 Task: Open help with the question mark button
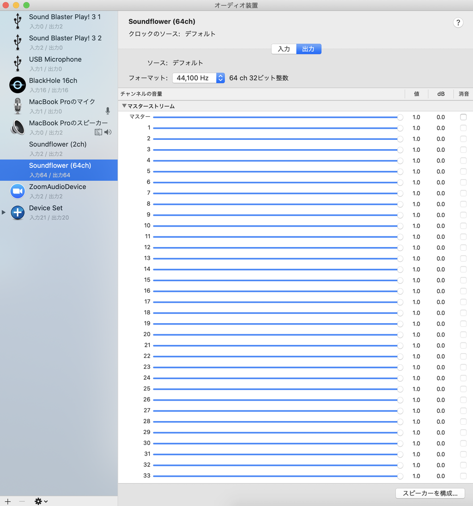click(x=458, y=23)
